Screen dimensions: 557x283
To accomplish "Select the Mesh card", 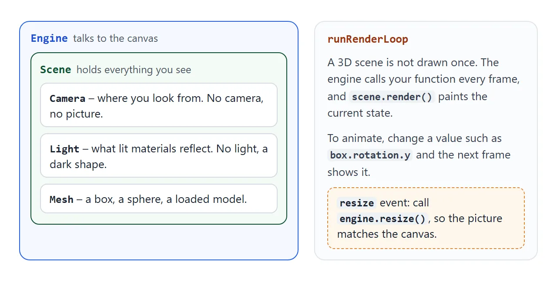I will click(x=159, y=199).
